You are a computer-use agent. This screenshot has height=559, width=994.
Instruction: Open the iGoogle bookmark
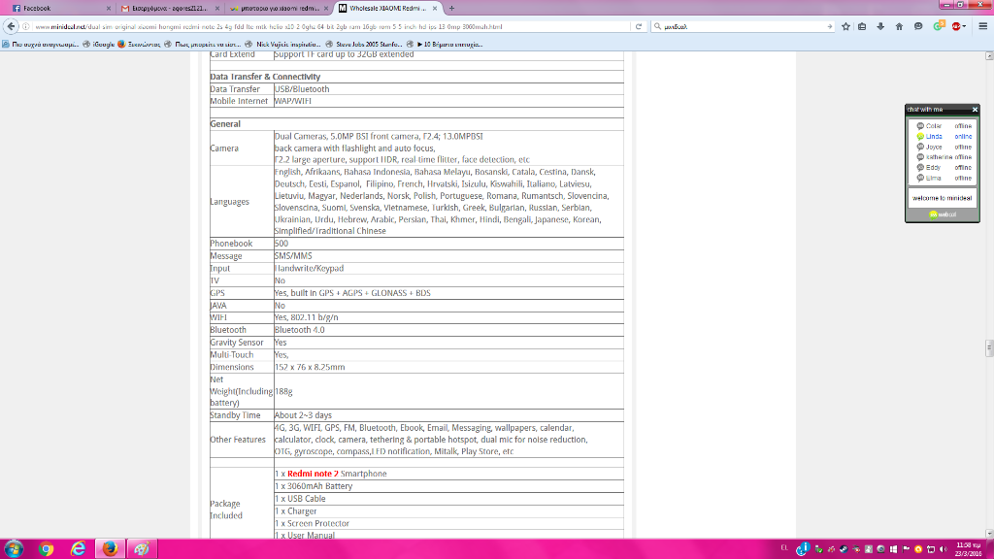tap(98, 45)
